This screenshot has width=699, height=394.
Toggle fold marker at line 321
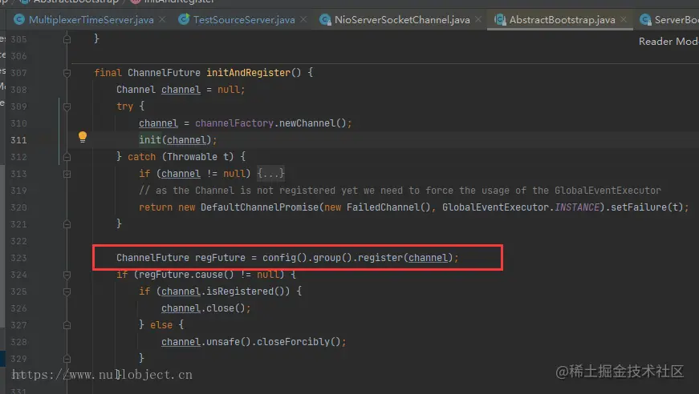(x=67, y=224)
